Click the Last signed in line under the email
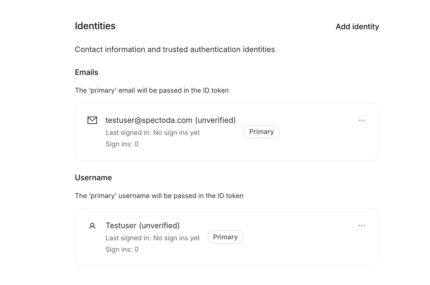Image resolution: width=430 pixels, height=285 pixels. [x=153, y=133]
